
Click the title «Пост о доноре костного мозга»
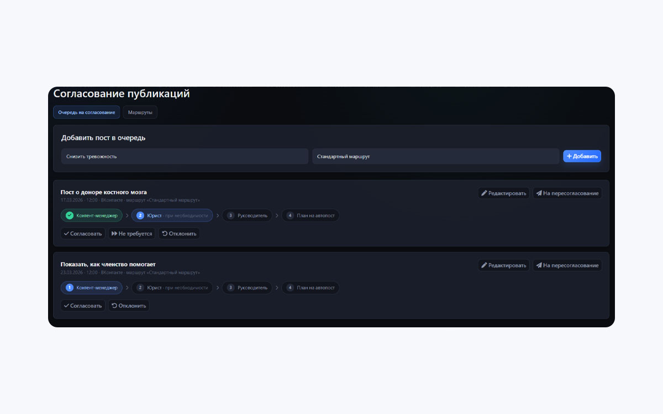104,192
